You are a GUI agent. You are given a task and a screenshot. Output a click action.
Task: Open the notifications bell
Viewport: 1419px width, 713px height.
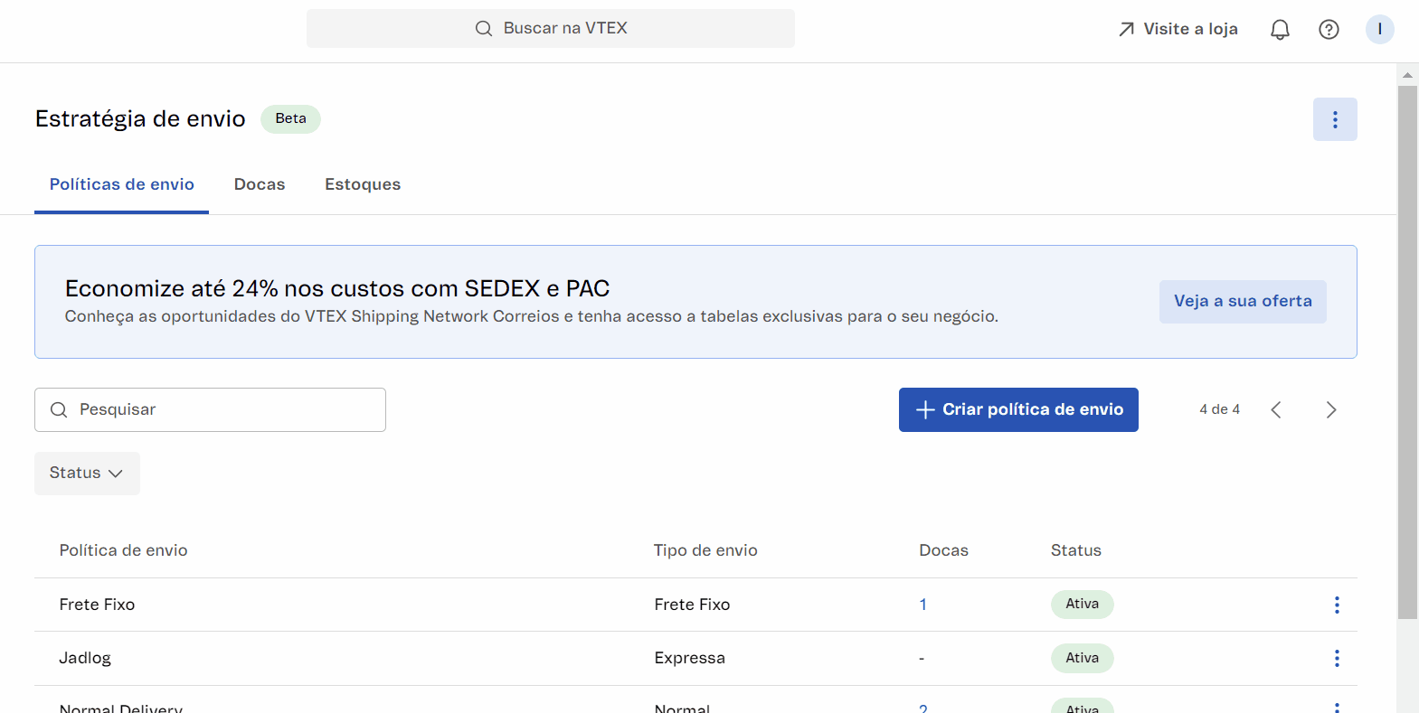(1280, 30)
